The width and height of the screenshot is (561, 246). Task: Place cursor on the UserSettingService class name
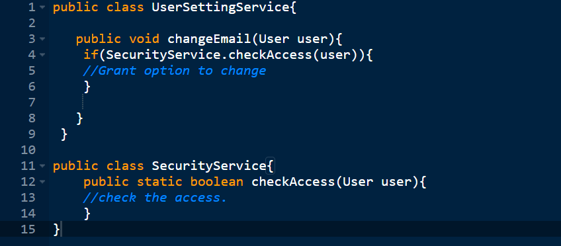220,7
